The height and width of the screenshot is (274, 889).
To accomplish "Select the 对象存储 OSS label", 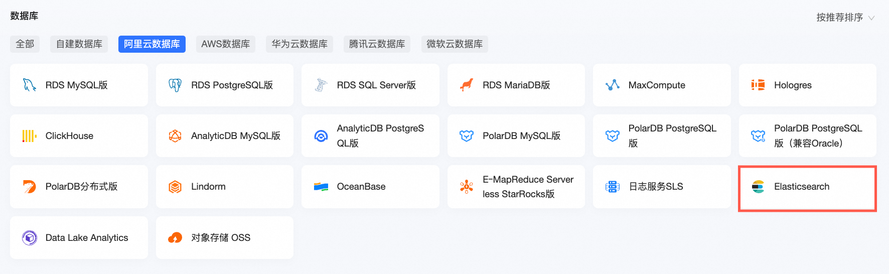I will tap(221, 238).
